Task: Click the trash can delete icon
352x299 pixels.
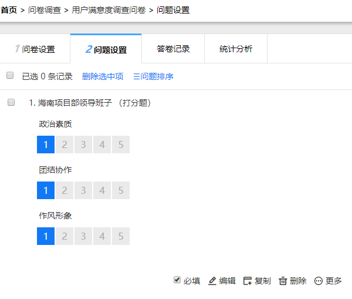Action: pos(283,281)
